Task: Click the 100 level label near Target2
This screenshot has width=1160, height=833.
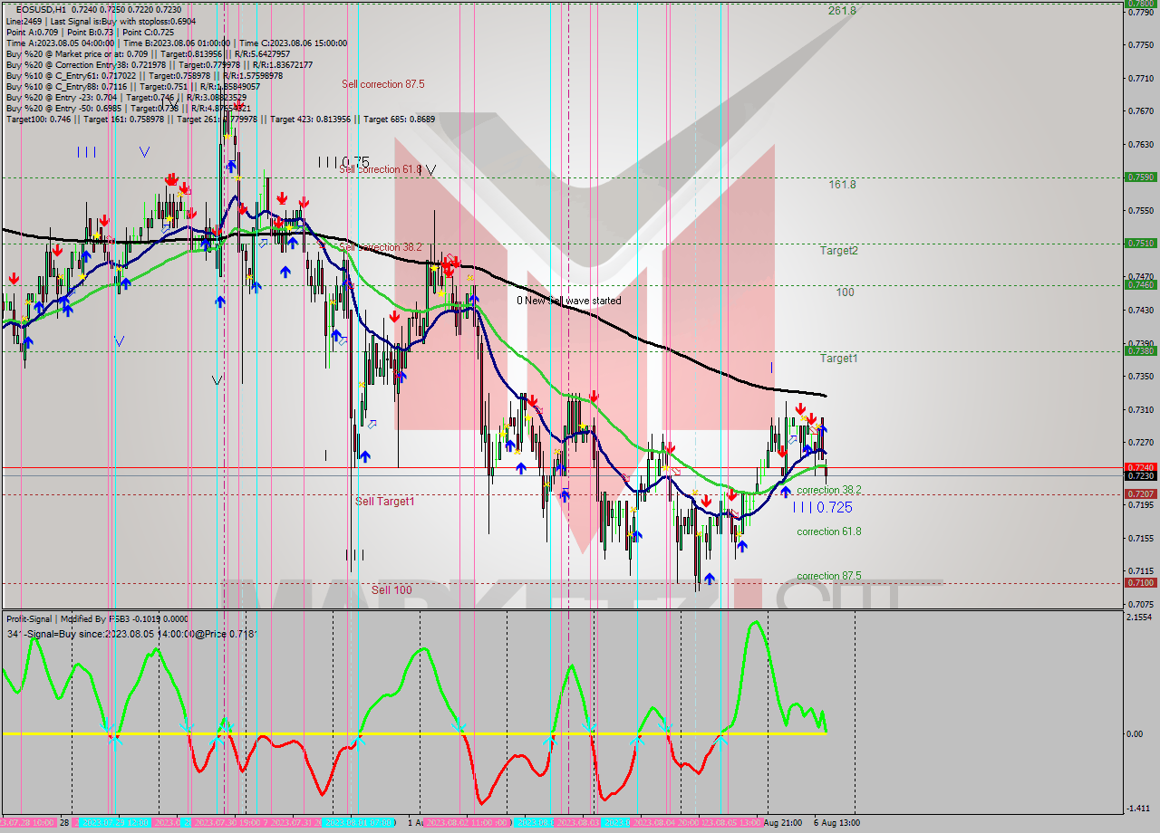Action: (x=846, y=292)
